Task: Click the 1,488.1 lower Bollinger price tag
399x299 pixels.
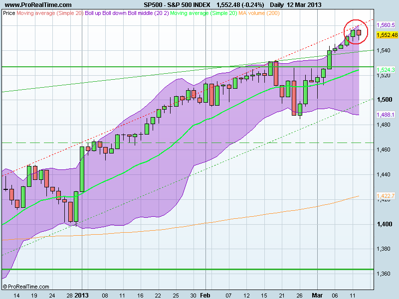Action: [x=386, y=115]
